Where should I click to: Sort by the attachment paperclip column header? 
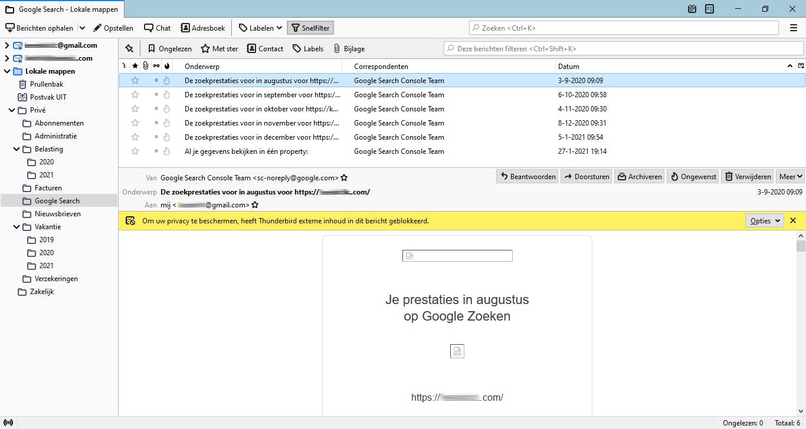click(146, 66)
